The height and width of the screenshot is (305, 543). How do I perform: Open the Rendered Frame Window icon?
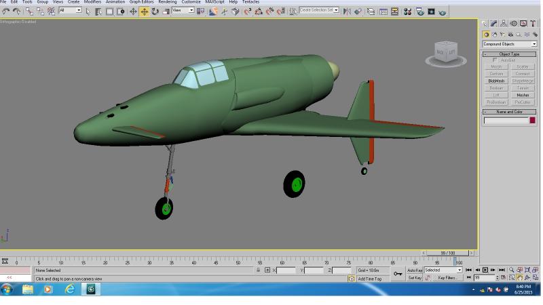431,12
